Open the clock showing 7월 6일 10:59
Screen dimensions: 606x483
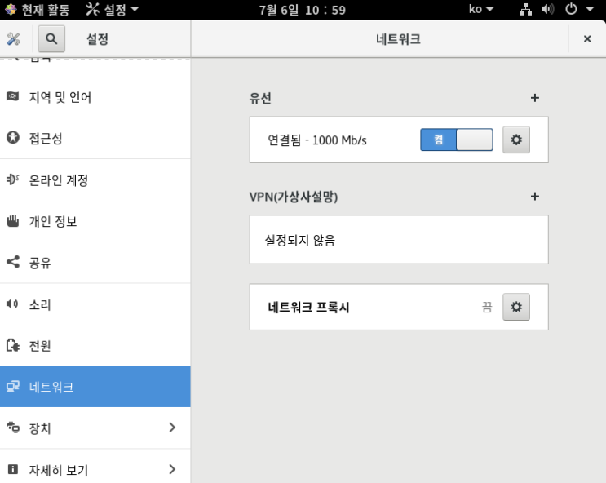(303, 10)
